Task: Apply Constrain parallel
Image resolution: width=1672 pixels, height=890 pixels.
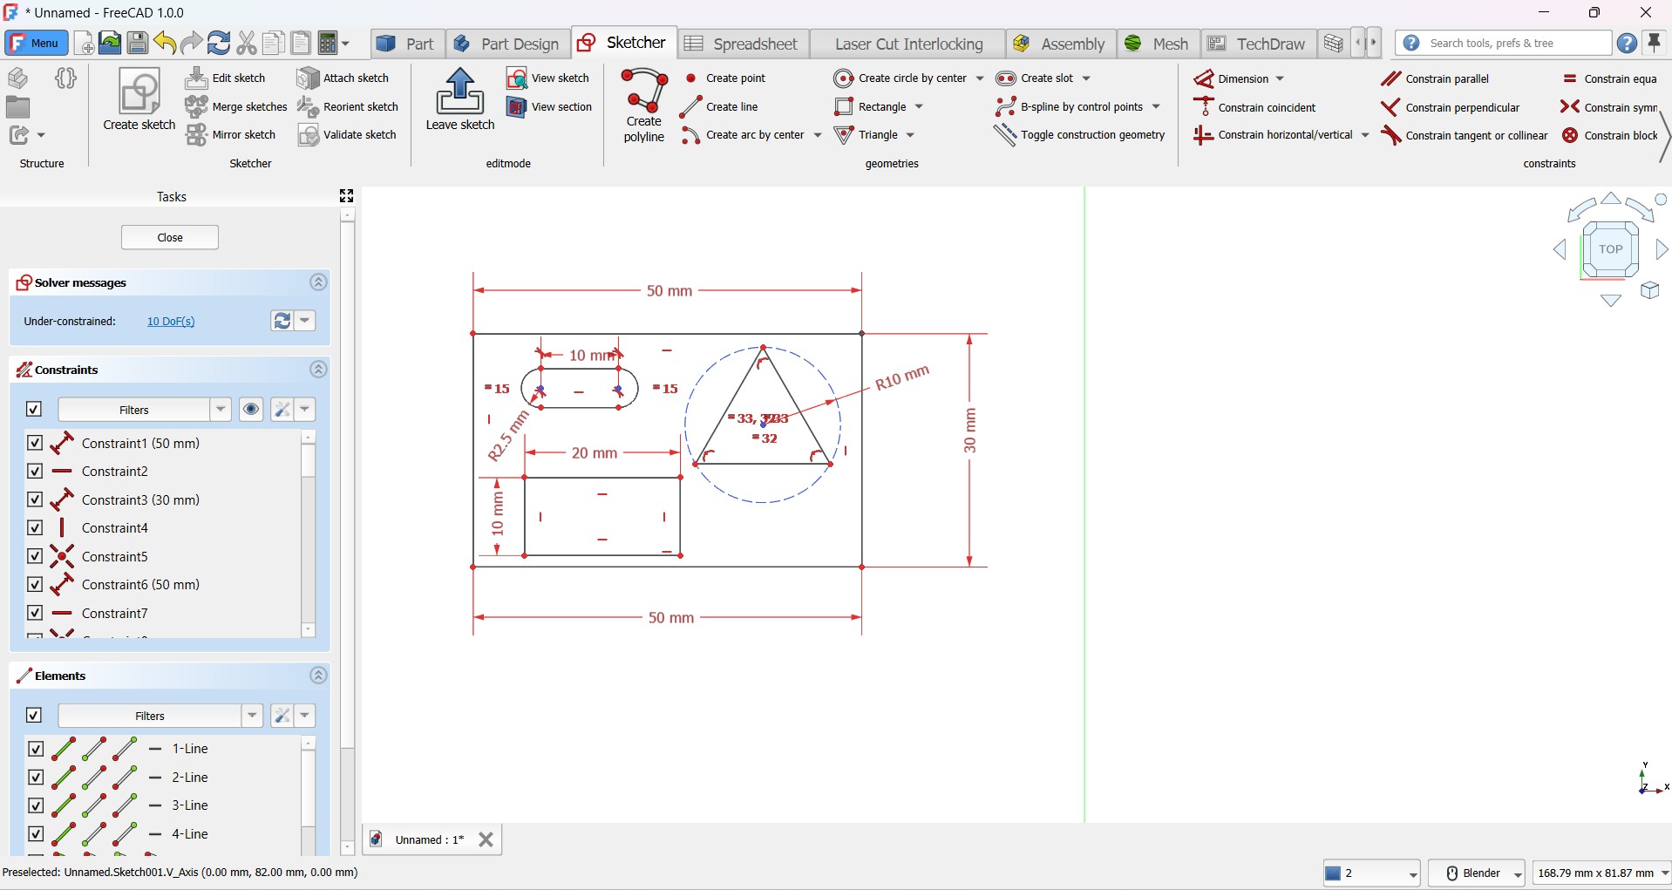Action: point(1436,78)
